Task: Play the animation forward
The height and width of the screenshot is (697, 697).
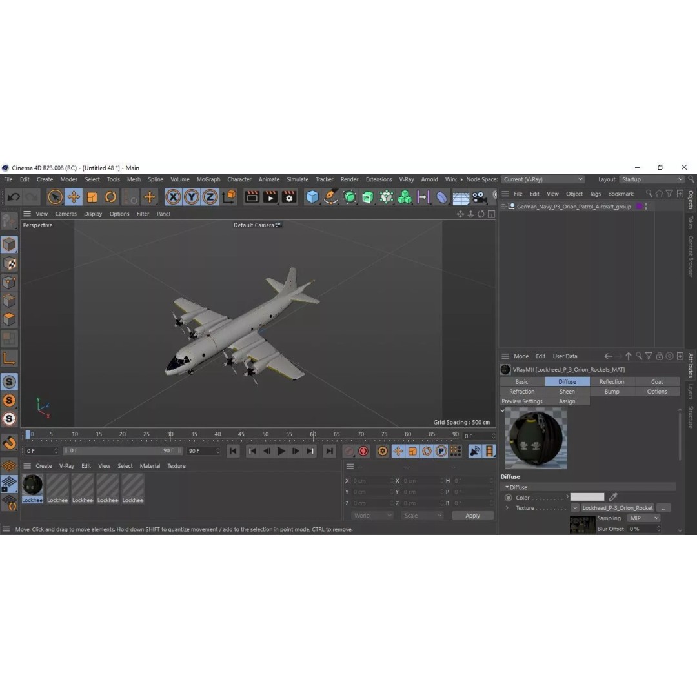Action: [x=281, y=451]
